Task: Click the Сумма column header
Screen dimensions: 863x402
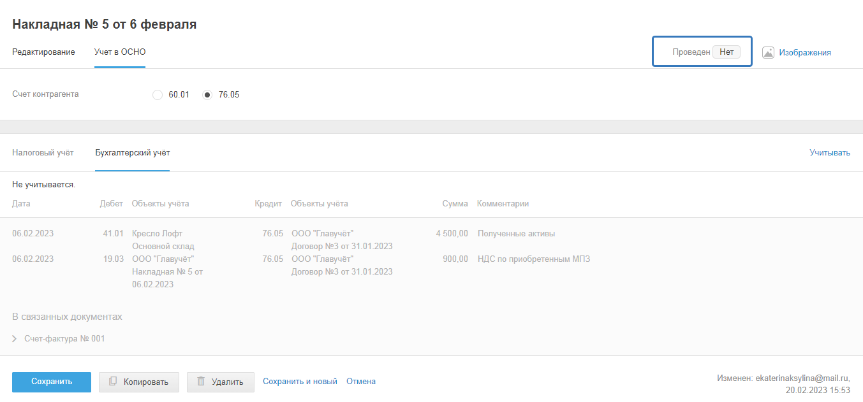Action: pyautogui.click(x=455, y=204)
